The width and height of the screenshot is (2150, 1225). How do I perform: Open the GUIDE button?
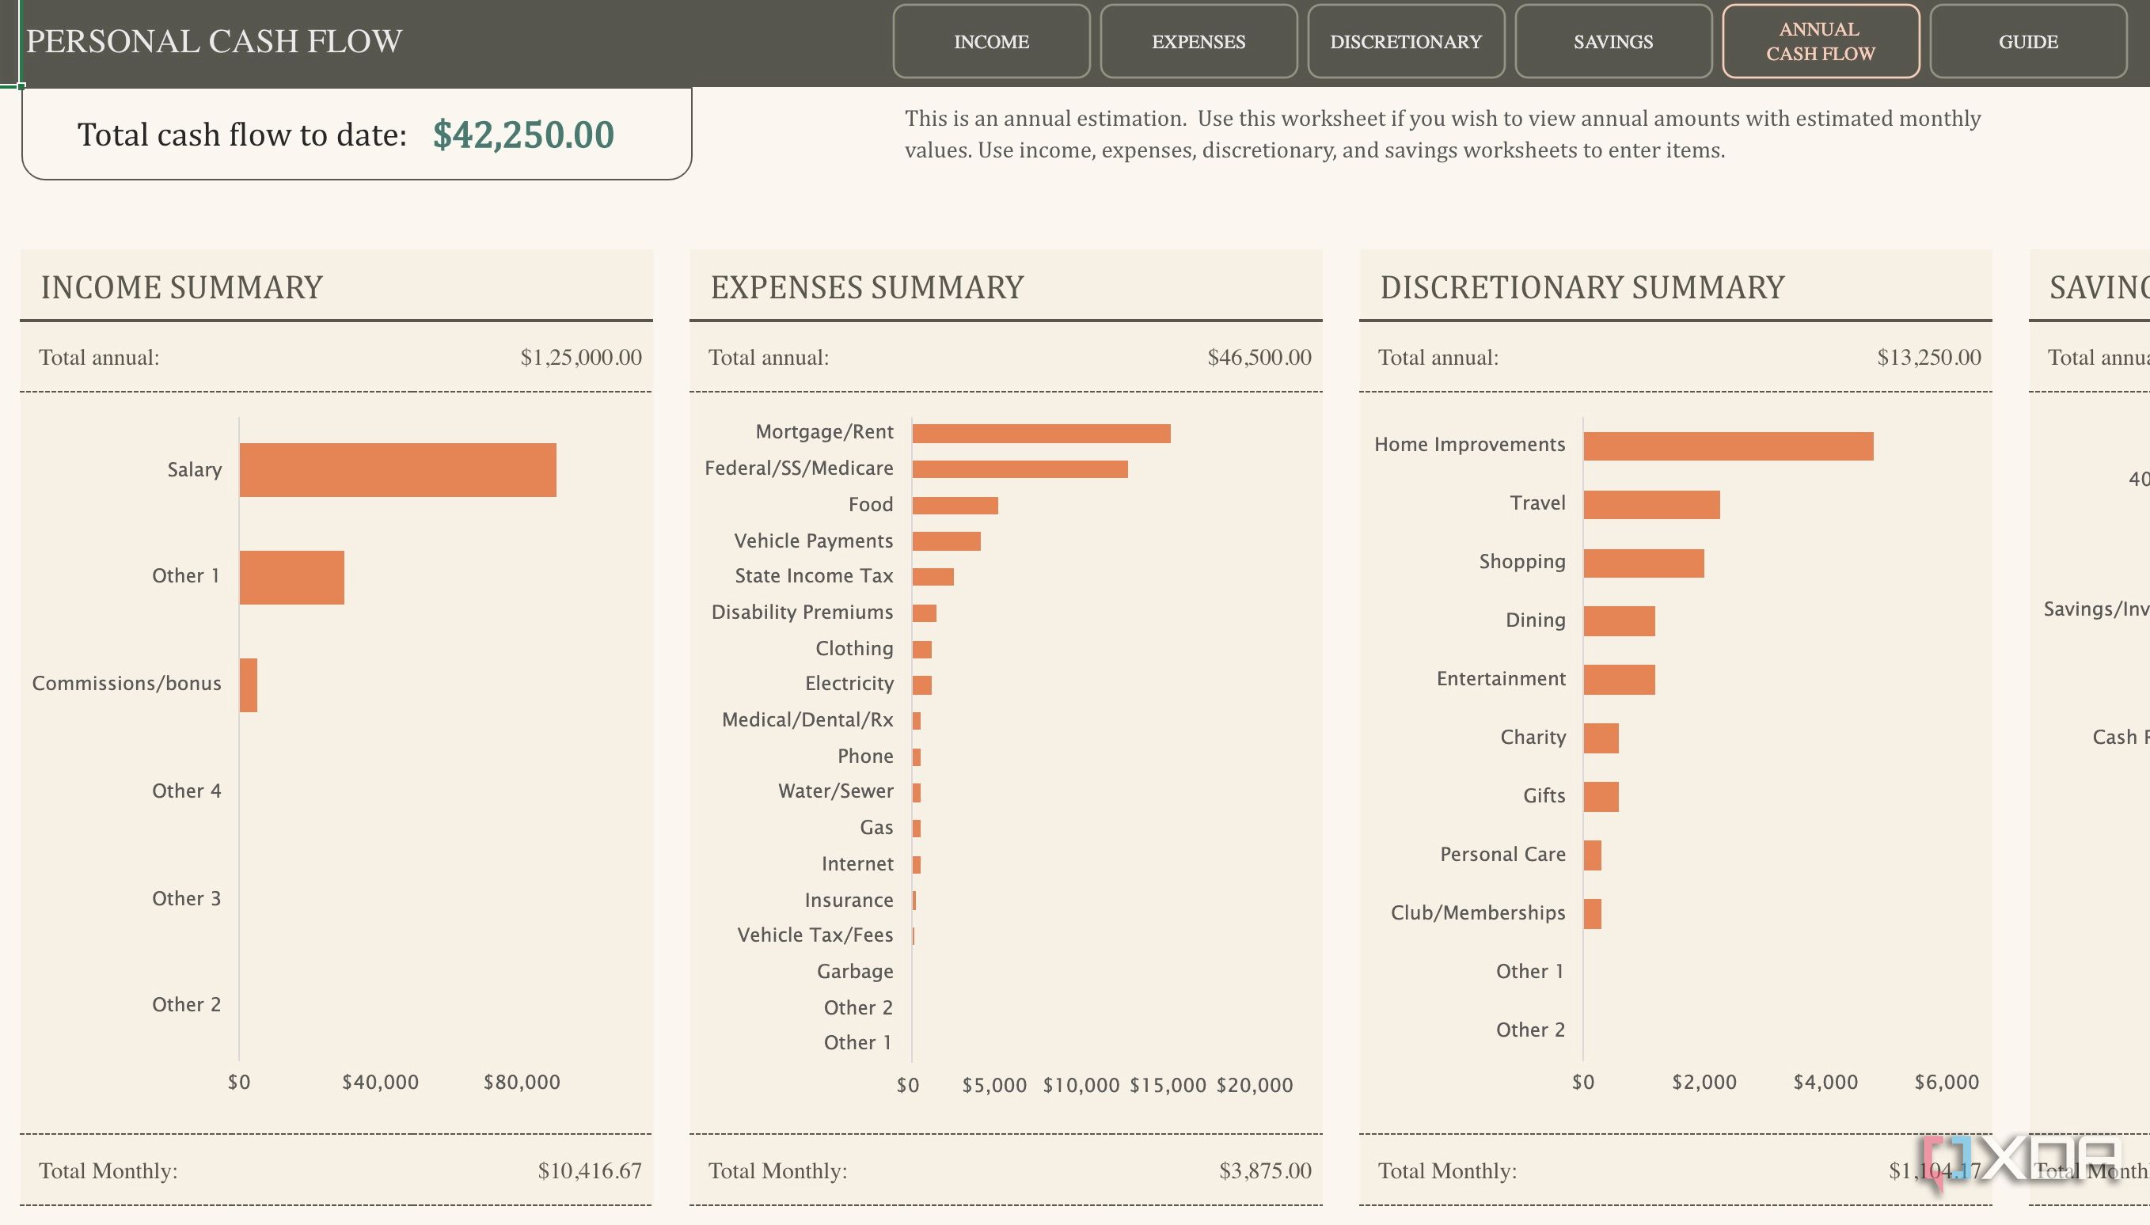[x=2028, y=41]
